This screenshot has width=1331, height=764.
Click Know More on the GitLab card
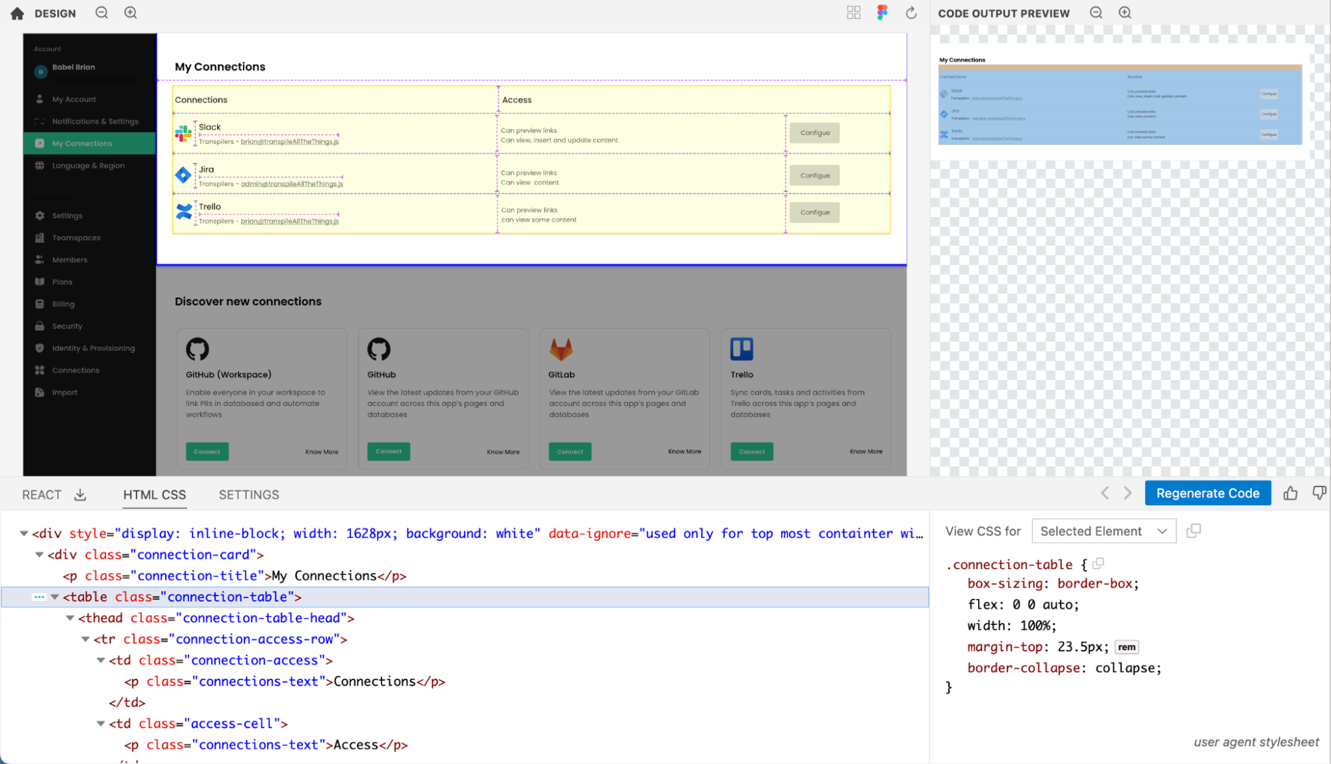[684, 451]
